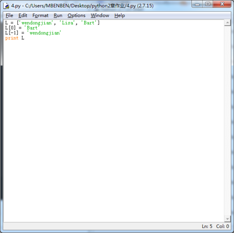Place cursor on the print L line
Image resolution: width=234 pixels, height=233 pixels.
(15, 38)
